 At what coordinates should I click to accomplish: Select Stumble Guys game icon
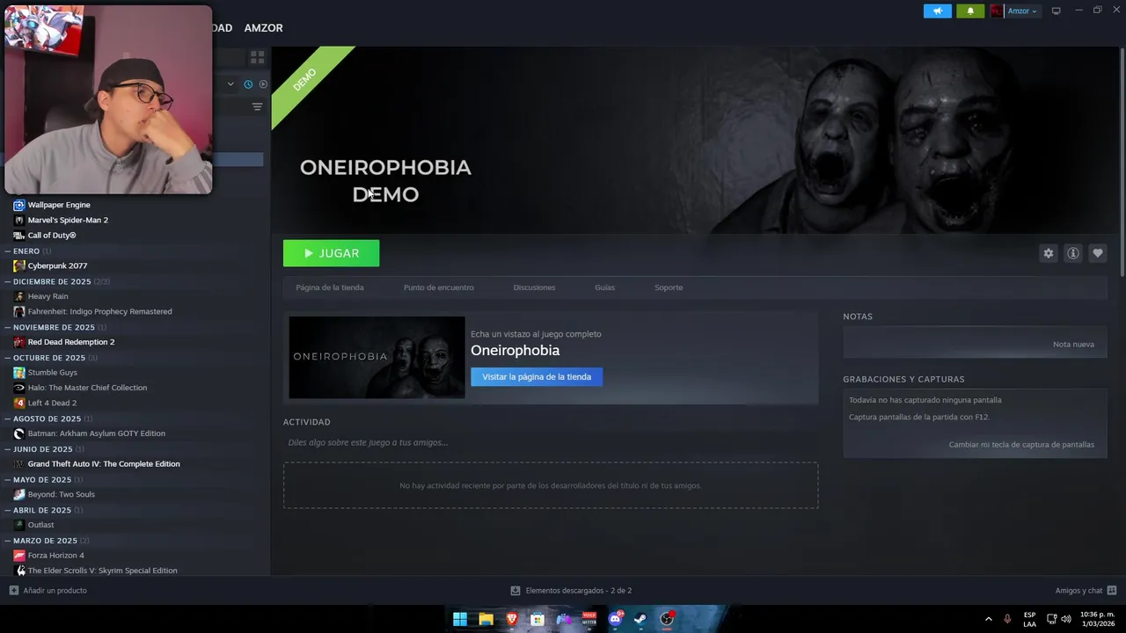pyautogui.click(x=18, y=373)
